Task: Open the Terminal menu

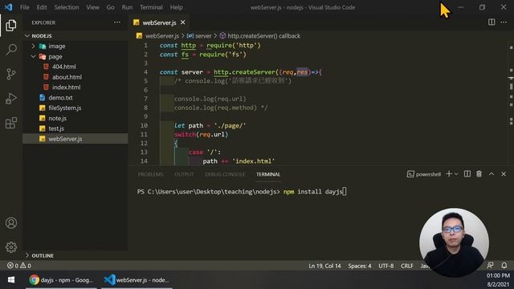Action: coord(151,7)
